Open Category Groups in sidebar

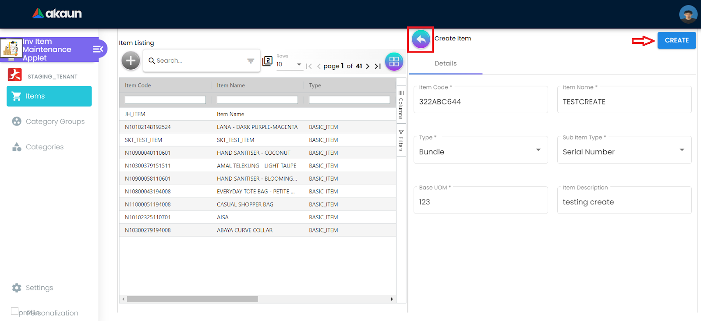(x=55, y=121)
